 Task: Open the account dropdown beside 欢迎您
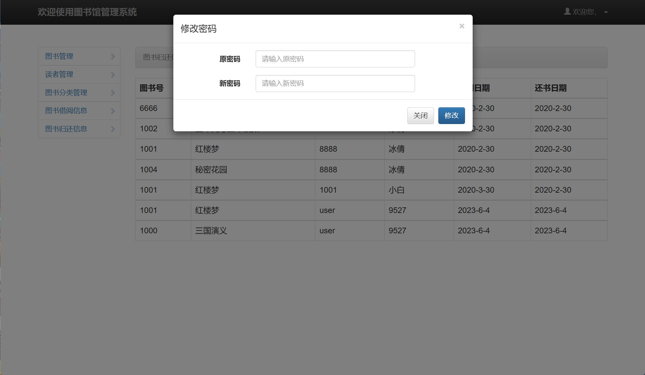click(606, 12)
